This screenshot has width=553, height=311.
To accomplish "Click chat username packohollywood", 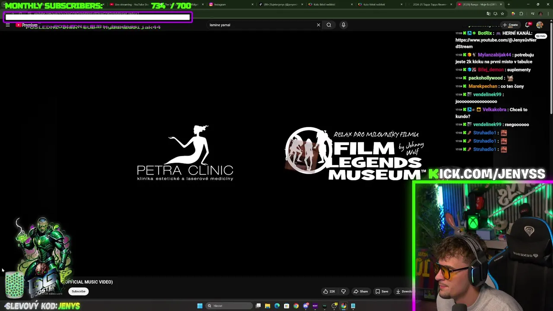I will pyautogui.click(x=486, y=78).
